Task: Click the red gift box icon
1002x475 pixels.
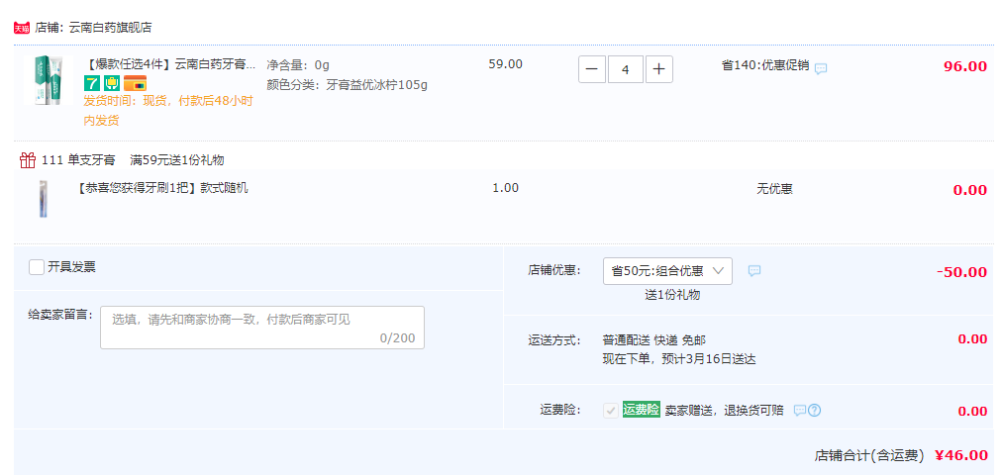Action: click(x=28, y=159)
